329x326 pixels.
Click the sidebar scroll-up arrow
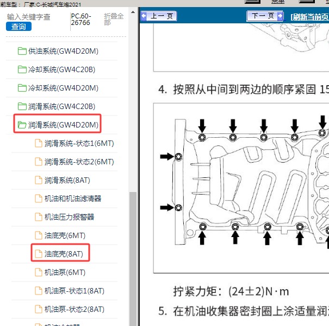point(133,12)
